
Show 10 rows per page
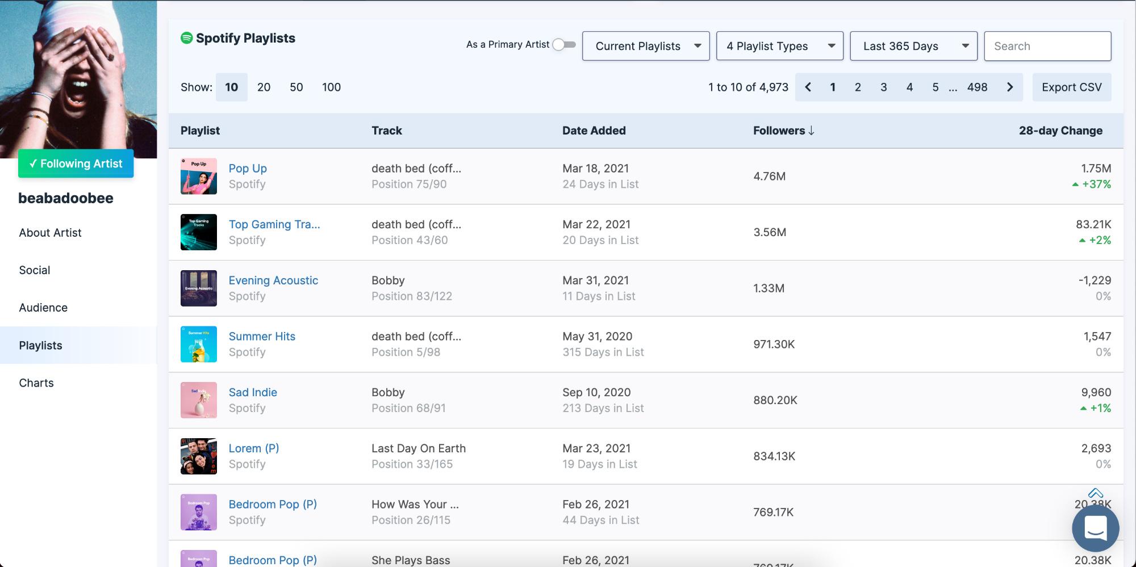tap(232, 87)
